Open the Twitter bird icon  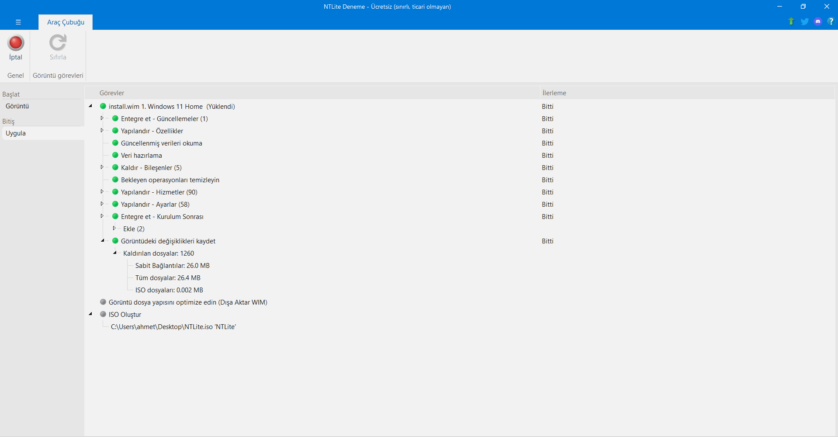tap(804, 21)
